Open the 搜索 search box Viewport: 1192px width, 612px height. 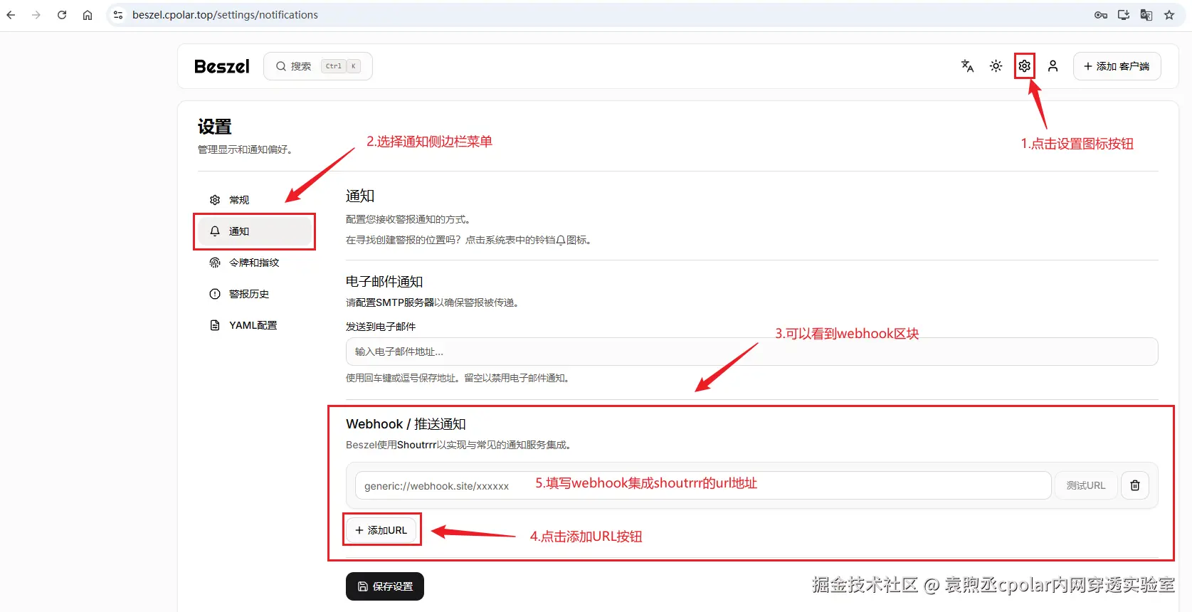[318, 66]
